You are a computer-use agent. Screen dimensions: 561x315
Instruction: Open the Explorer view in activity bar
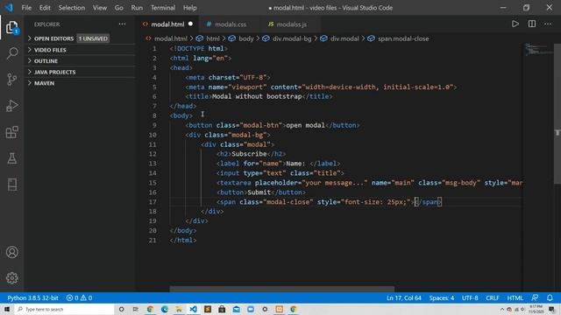coord(11,27)
